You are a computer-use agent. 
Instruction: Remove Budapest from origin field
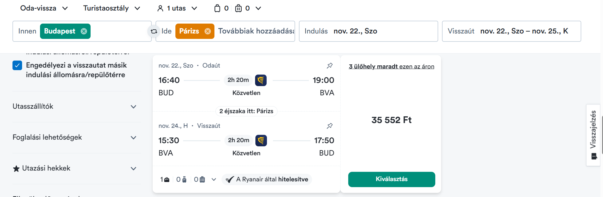[84, 31]
